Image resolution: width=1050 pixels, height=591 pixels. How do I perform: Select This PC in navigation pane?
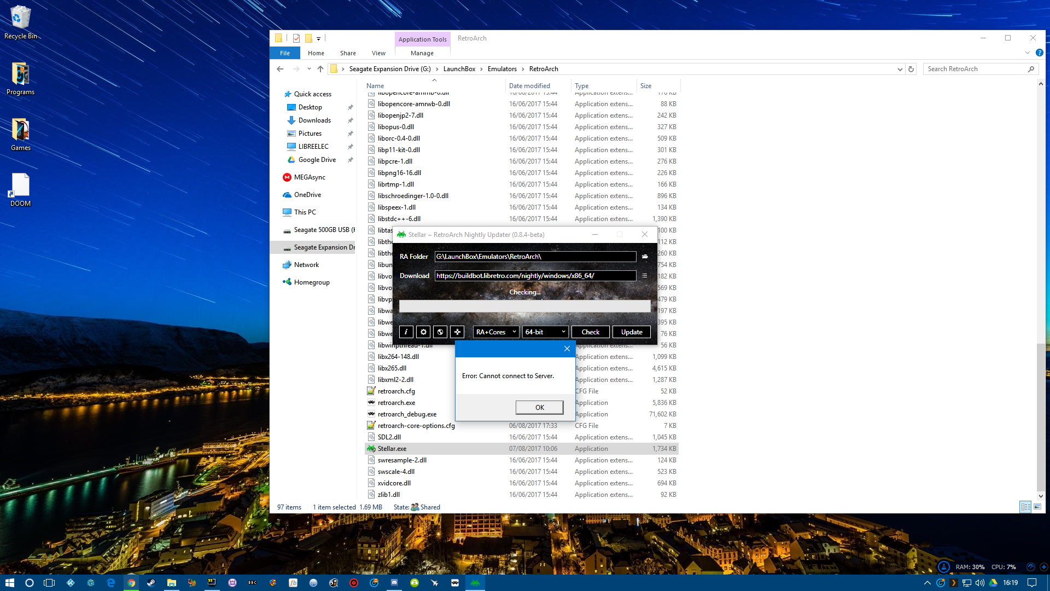pos(305,212)
